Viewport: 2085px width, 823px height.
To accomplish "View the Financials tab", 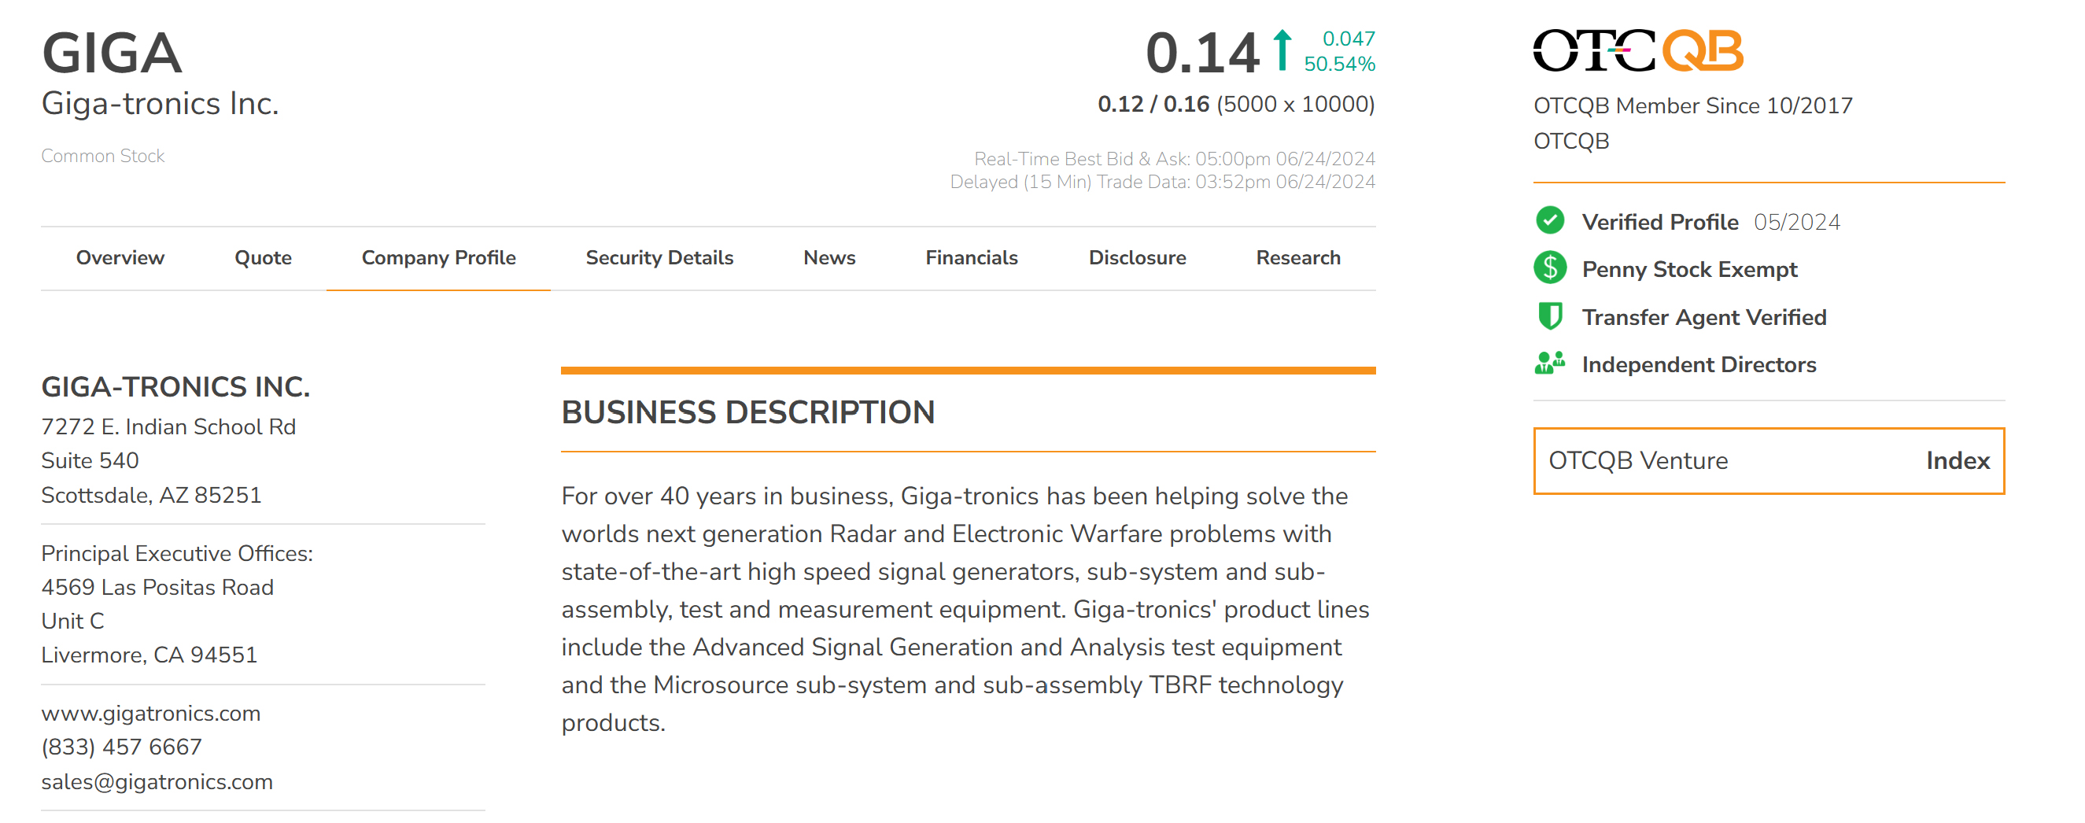I will tap(971, 257).
